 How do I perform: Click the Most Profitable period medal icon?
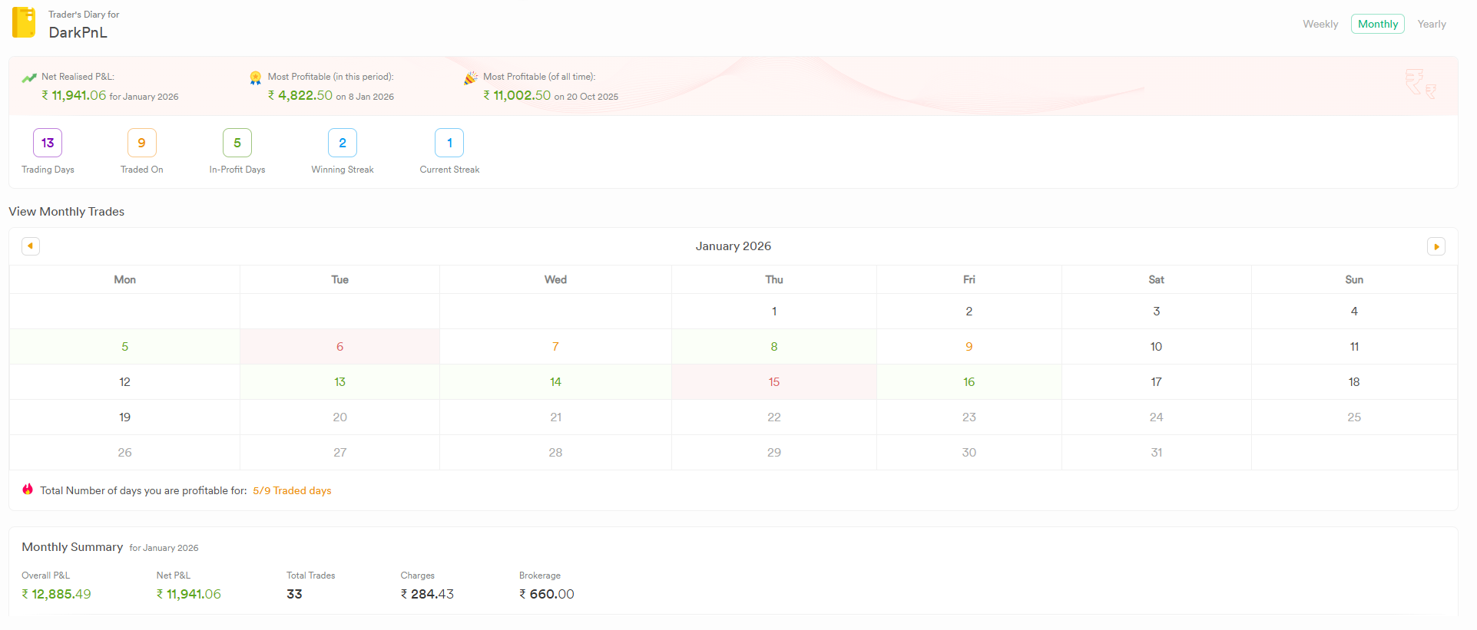255,78
